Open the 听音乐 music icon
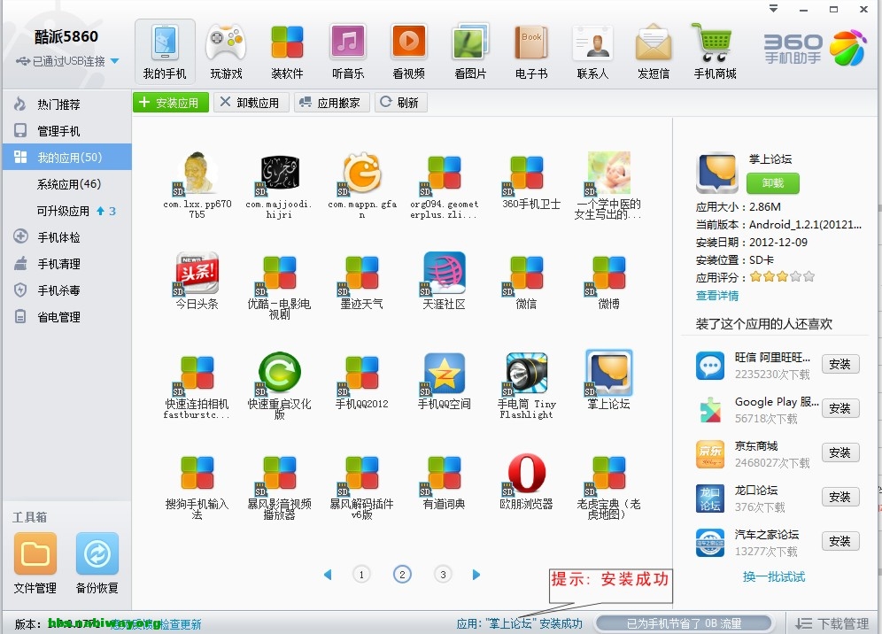The image size is (882, 634). tap(348, 44)
